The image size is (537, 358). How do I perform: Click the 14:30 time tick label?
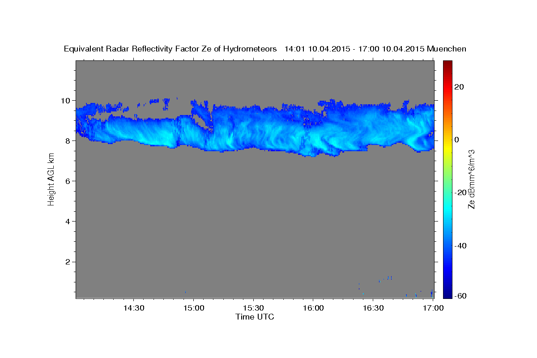(133, 308)
